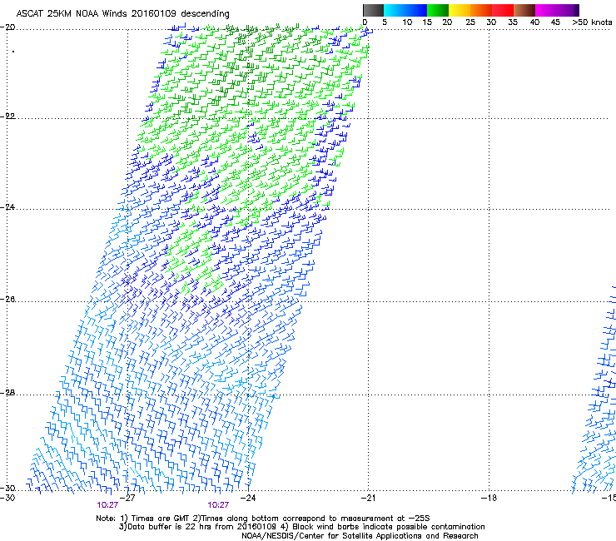This screenshot has height=541, width=616.
Task: Click longitude label '-27' on bottom axis
Action: 127,498
